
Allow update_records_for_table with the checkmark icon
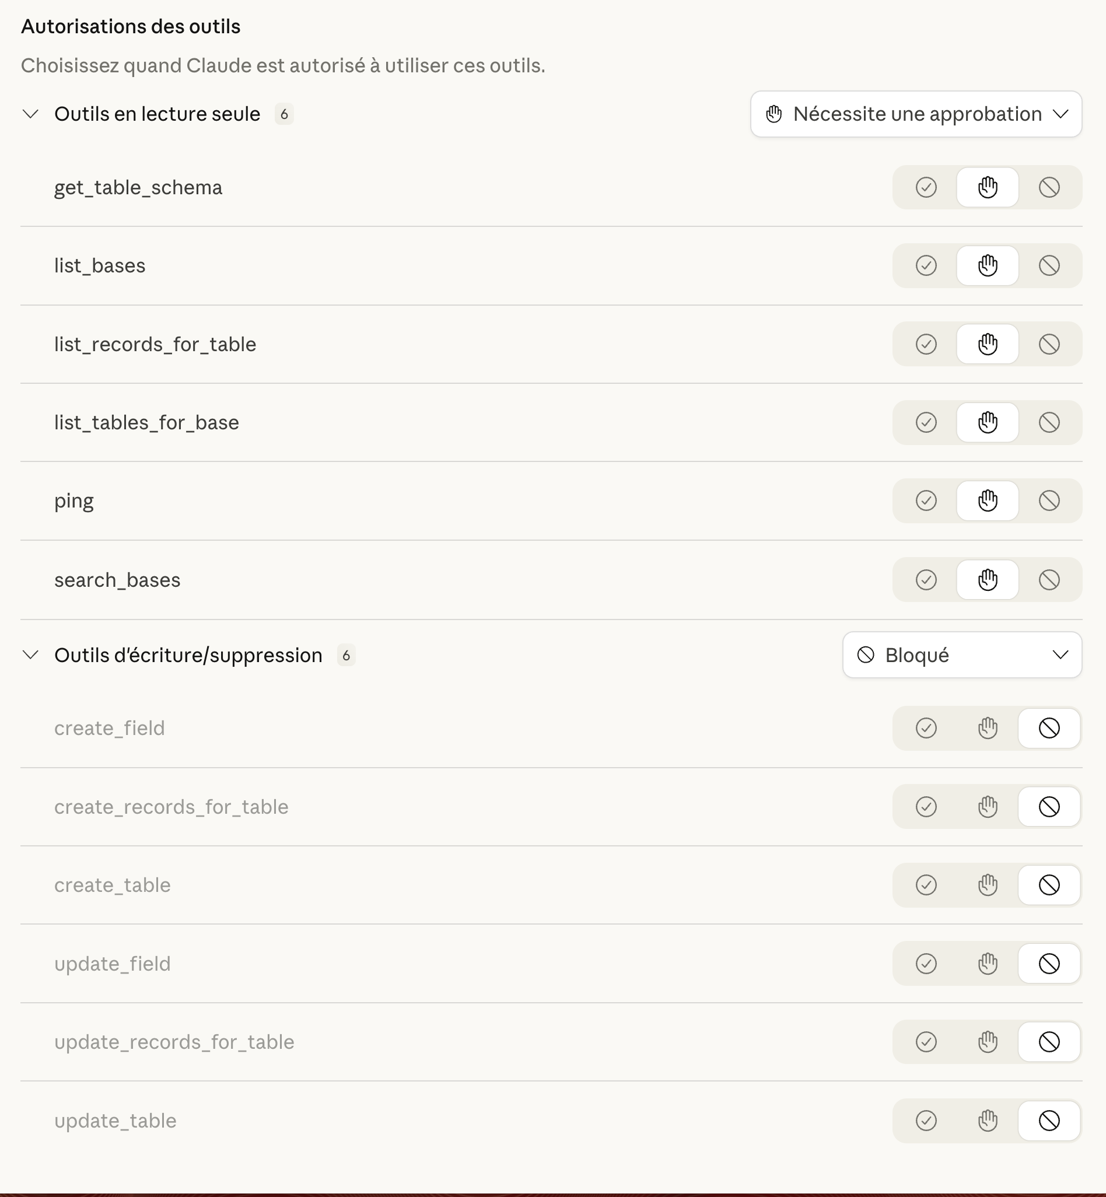pyautogui.click(x=926, y=1042)
